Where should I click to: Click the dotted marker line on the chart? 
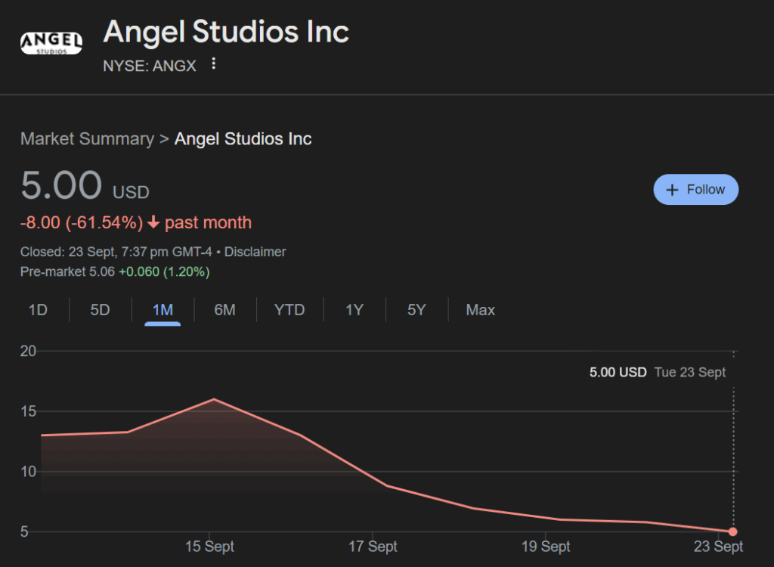click(x=732, y=438)
